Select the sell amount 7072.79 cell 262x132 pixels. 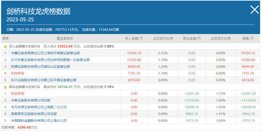tap(192, 121)
